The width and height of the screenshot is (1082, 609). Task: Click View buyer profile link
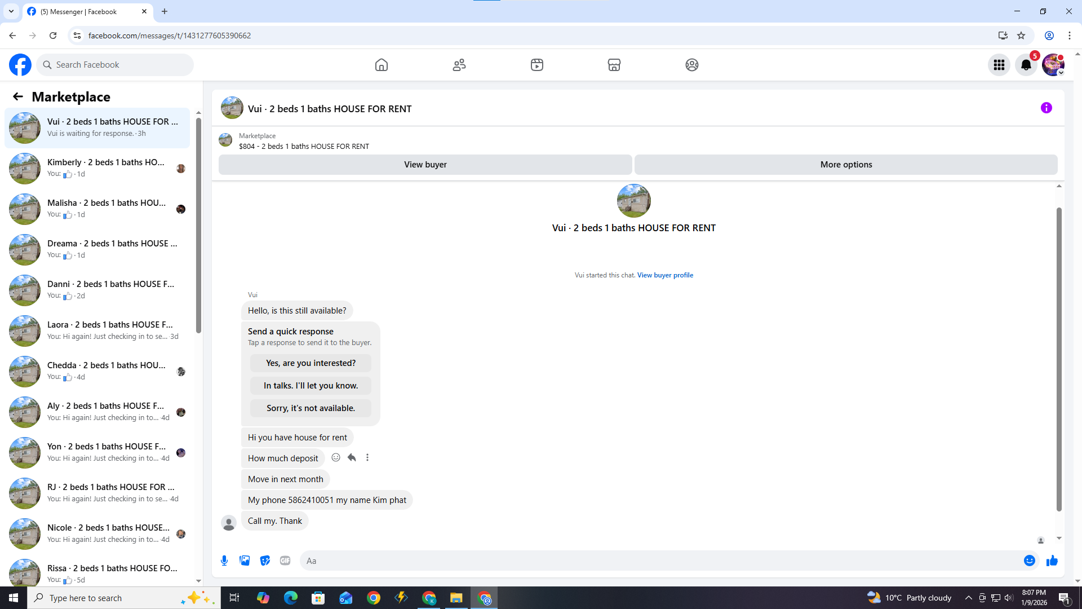(x=665, y=275)
